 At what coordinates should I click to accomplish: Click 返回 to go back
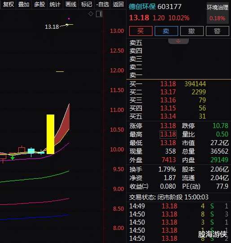(x=118, y=4)
